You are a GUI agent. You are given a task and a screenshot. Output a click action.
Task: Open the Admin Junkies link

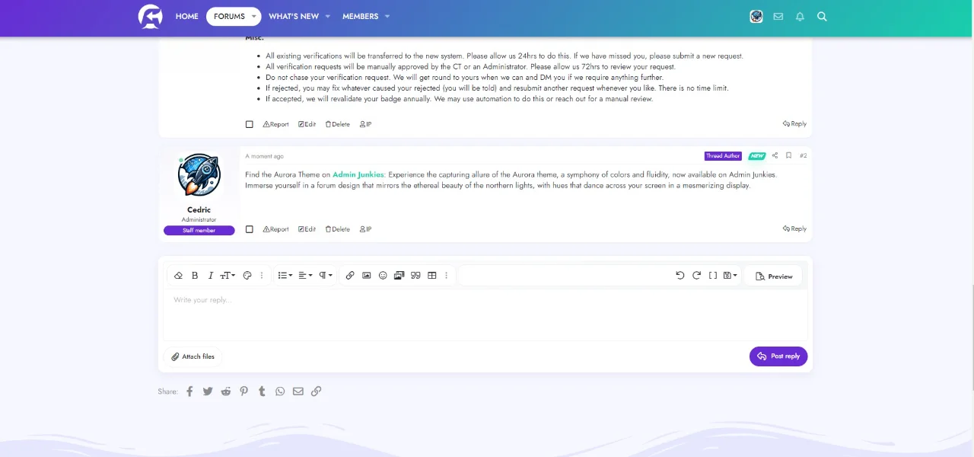coord(358,174)
